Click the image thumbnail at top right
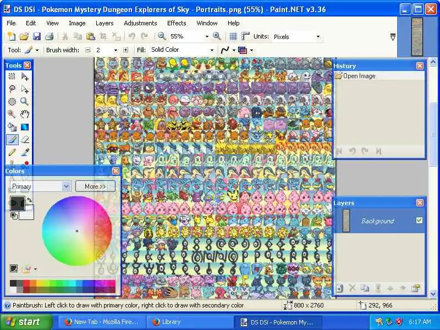This screenshot has width=440, height=330. tap(417, 36)
